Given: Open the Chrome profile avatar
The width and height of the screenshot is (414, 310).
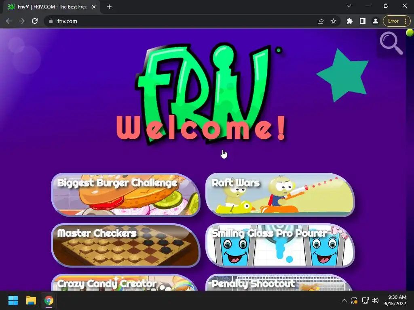Looking at the screenshot, I should point(376,21).
